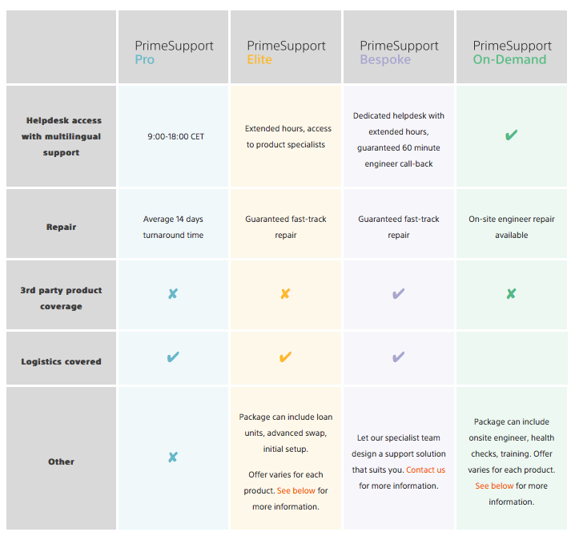Image resolution: width=575 pixels, height=540 pixels.
Task: Click the green checkmark in Helpdesk On-Demand cell
Action: pyautogui.click(x=511, y=135)
